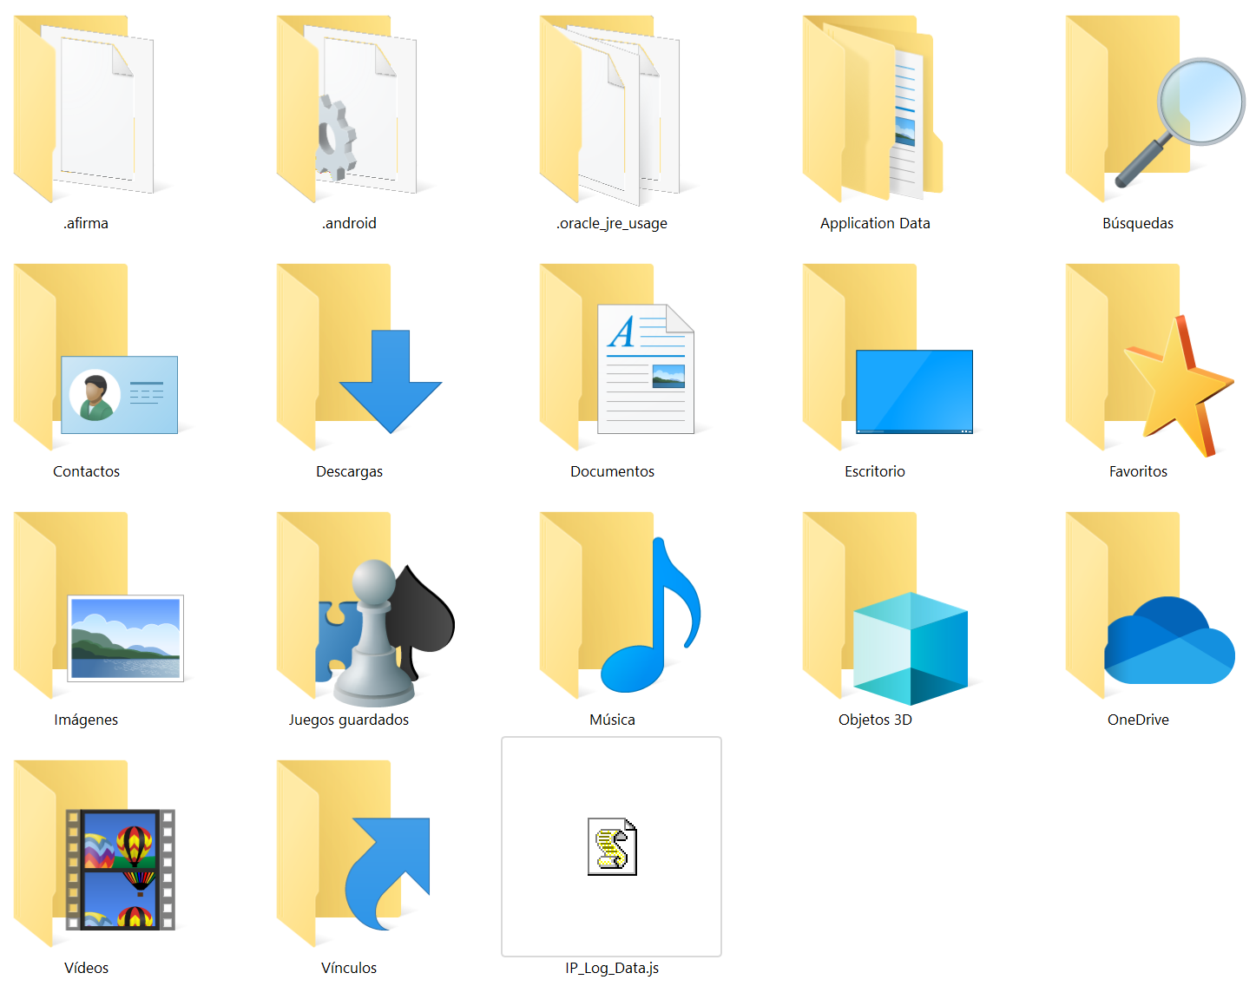Open the OneDrive cloud folder
The image size is (1256, 1006).
coord(1139,606)
